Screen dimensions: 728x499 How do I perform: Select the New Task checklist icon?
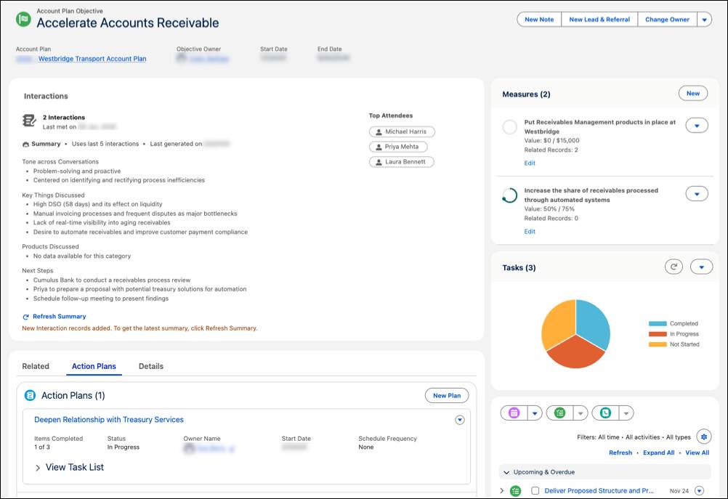(x=559, y=413)
